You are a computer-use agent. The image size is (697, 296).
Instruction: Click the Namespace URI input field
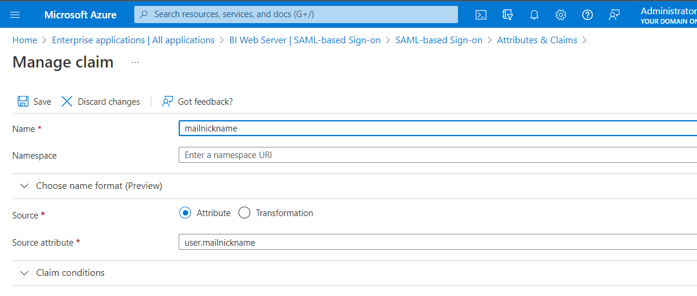pos(438,155)
